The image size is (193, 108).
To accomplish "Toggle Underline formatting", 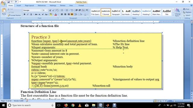I will click(31, 14).
